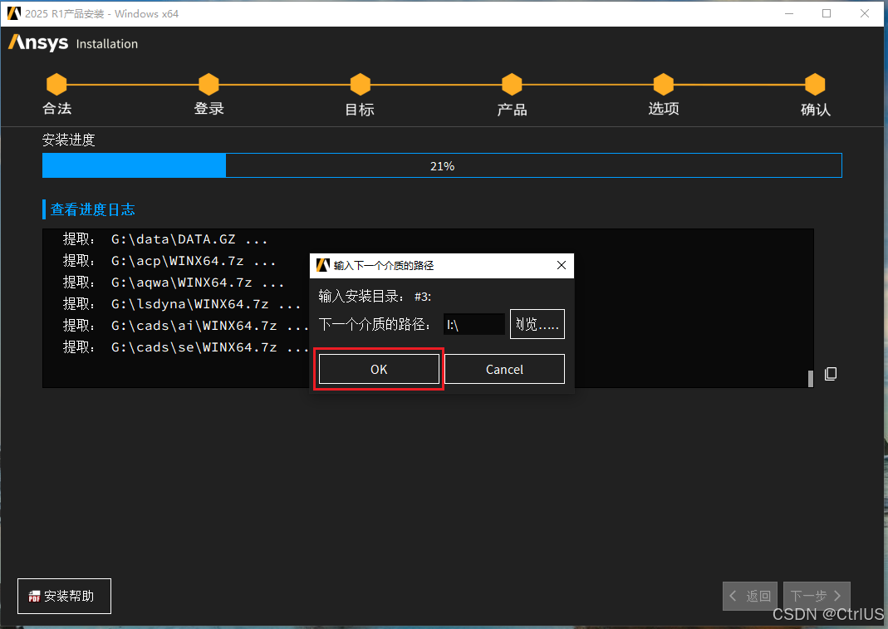Click the 查看进度日志 heading
The height and width of the screenshot is (629, 888).
[93, 209]
